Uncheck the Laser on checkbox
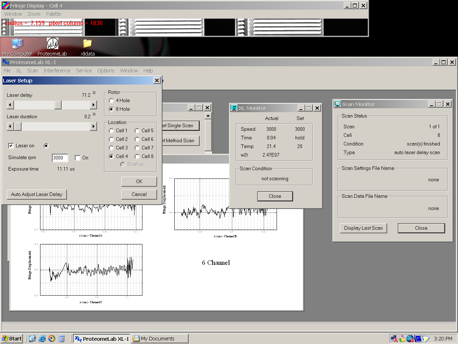 pyautogui.click(x=11, y=146)
